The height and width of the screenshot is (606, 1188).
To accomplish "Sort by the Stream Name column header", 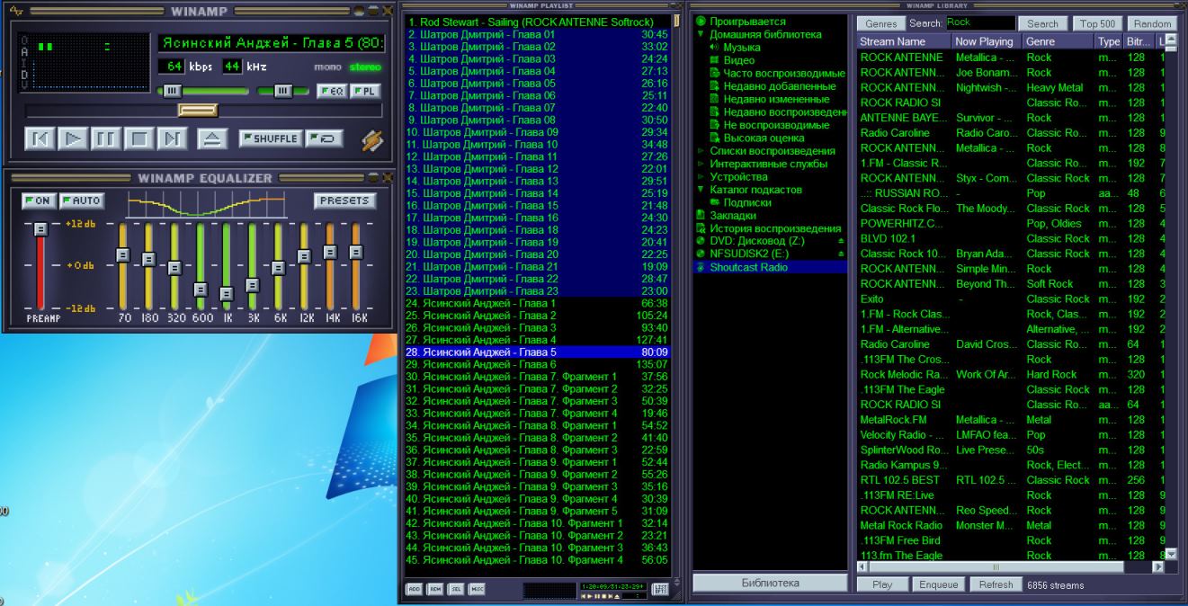I will [x=903, y=41].
